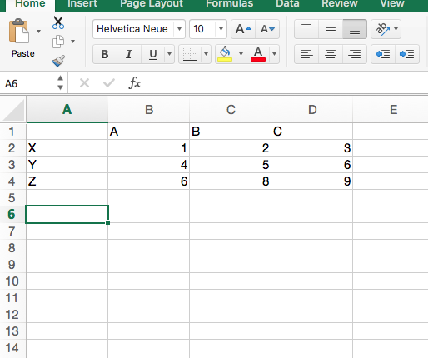
Task: Apply cell borders icon
Action: pos(190,54)
